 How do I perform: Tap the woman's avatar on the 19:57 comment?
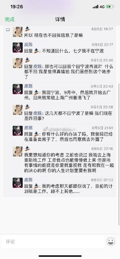17,32
